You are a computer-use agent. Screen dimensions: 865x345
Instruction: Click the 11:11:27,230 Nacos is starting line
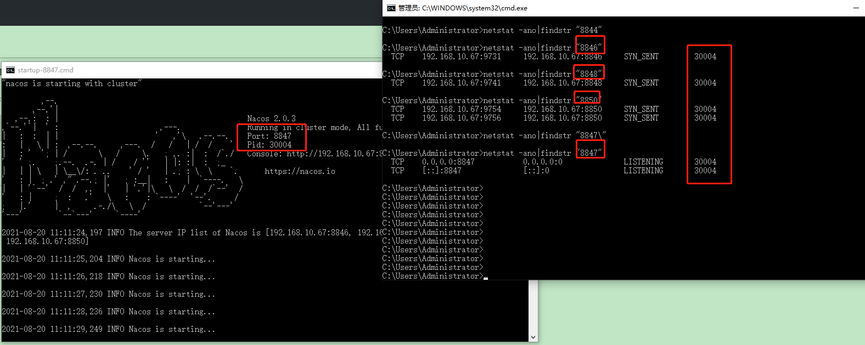(x=108, y=294)
